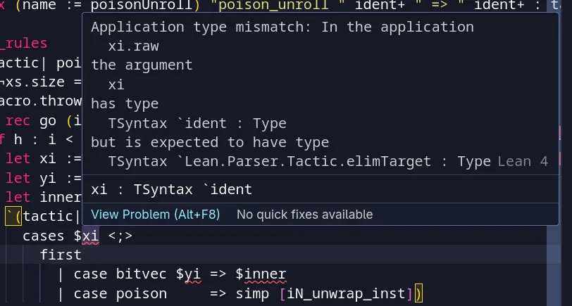Click the No quick fixes available text
572x306 pixels.
click(304, 214)
